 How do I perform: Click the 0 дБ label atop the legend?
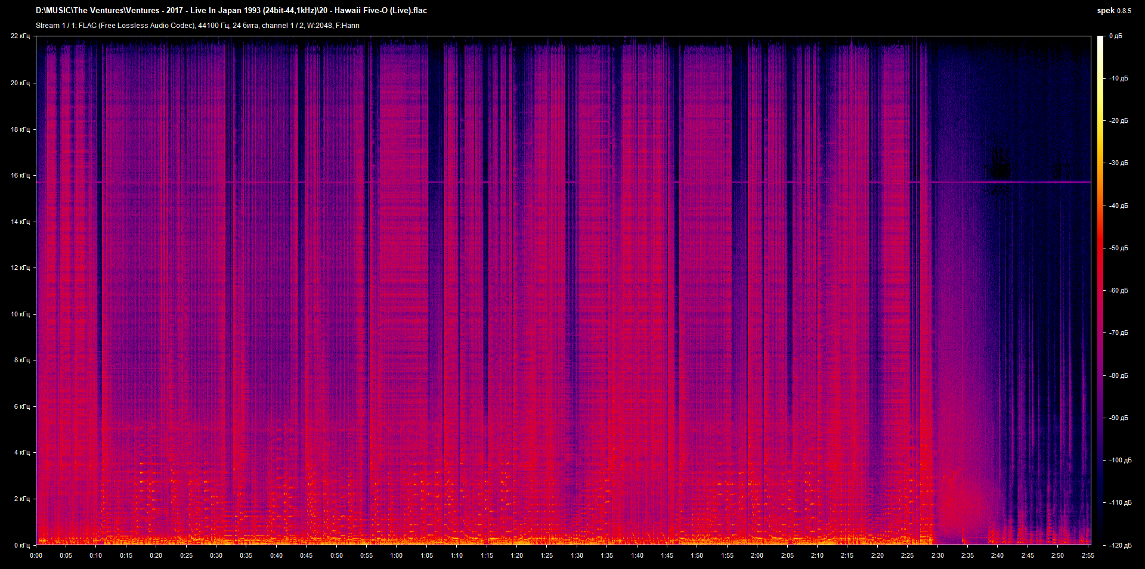[x=1117, y=36]
